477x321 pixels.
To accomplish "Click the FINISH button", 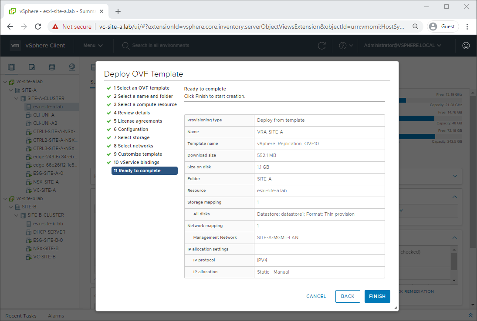I will click(x=377, y=296).
